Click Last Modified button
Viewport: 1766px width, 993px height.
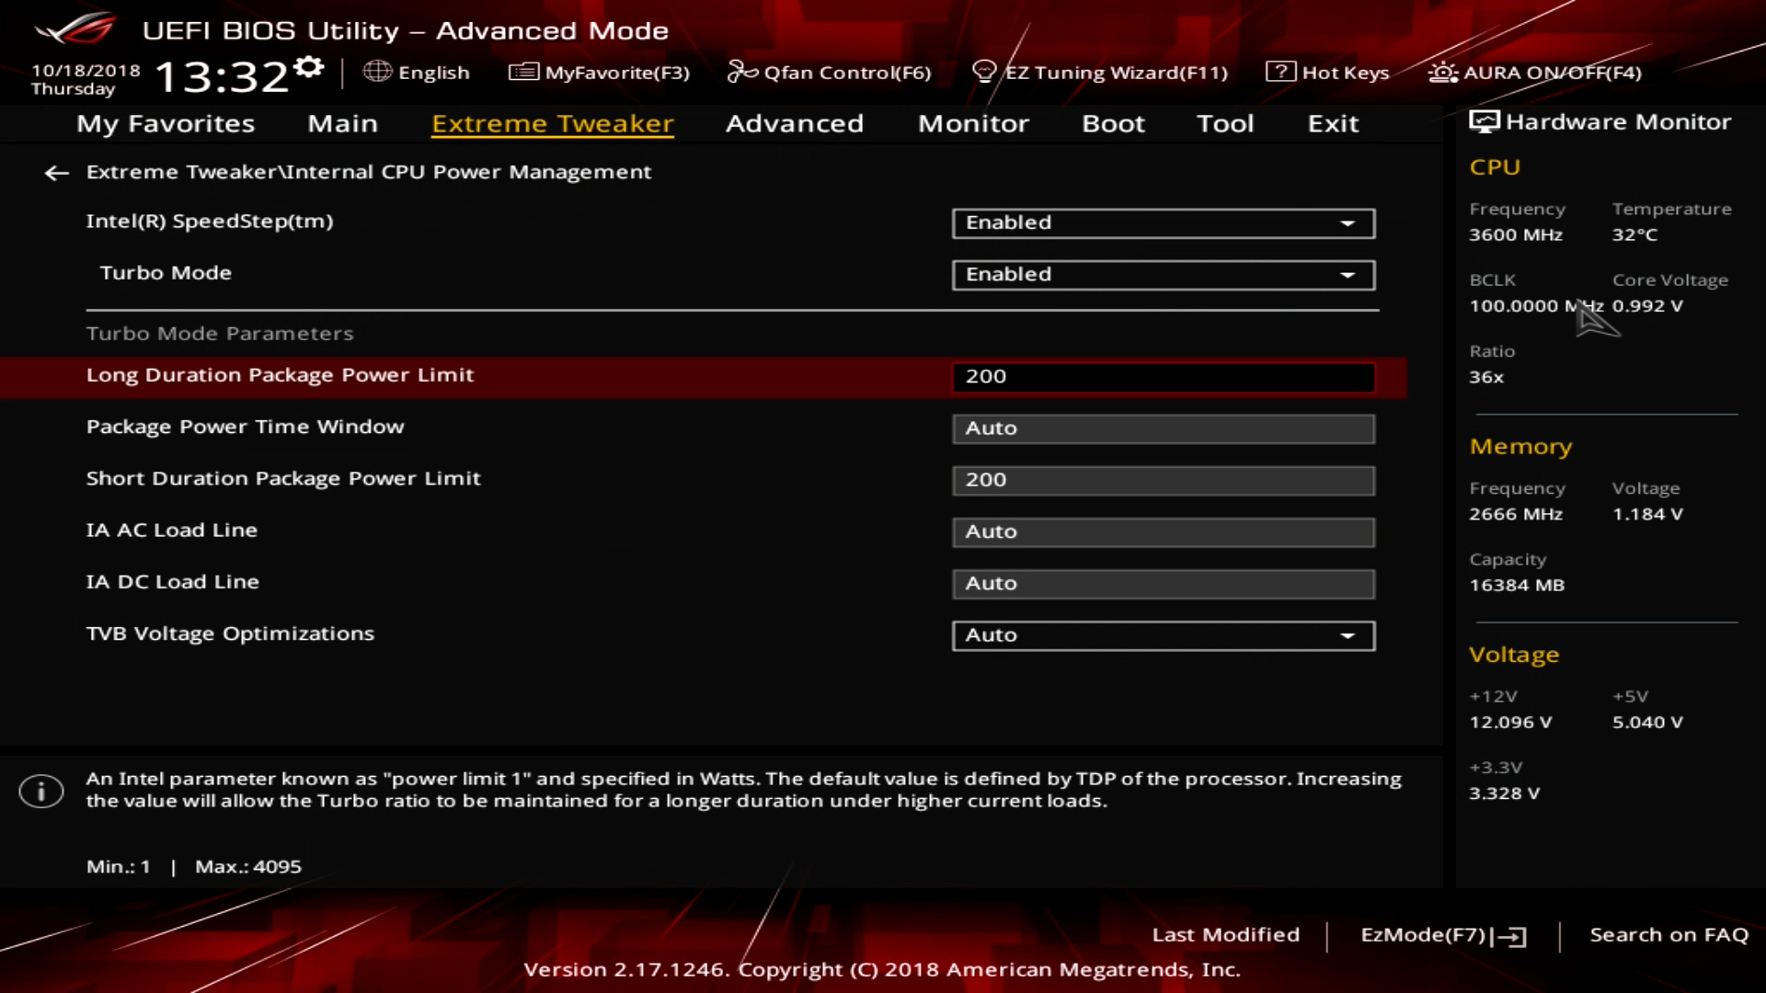[1225, 933]
